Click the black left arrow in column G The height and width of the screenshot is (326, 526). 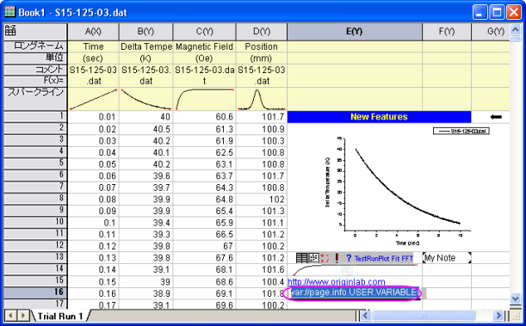click(496, 117)
